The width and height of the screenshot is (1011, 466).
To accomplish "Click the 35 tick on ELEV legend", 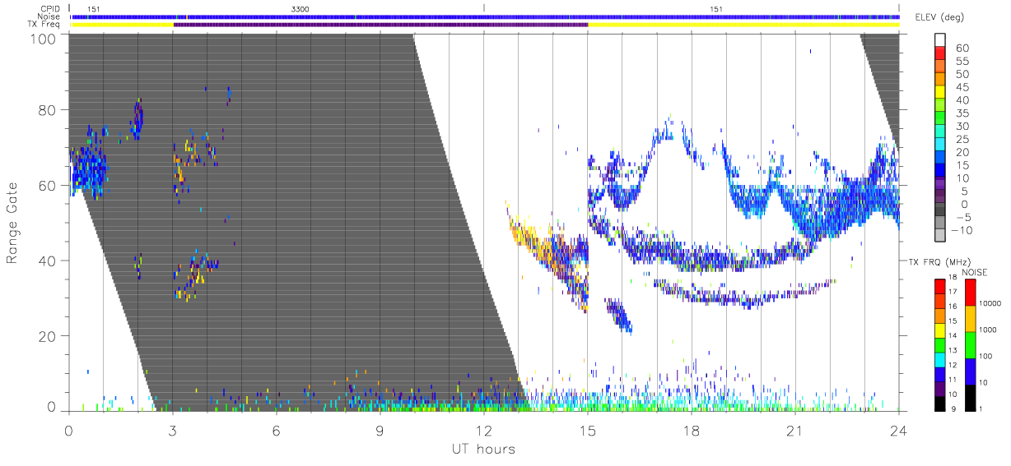I will tap(962, 113).
